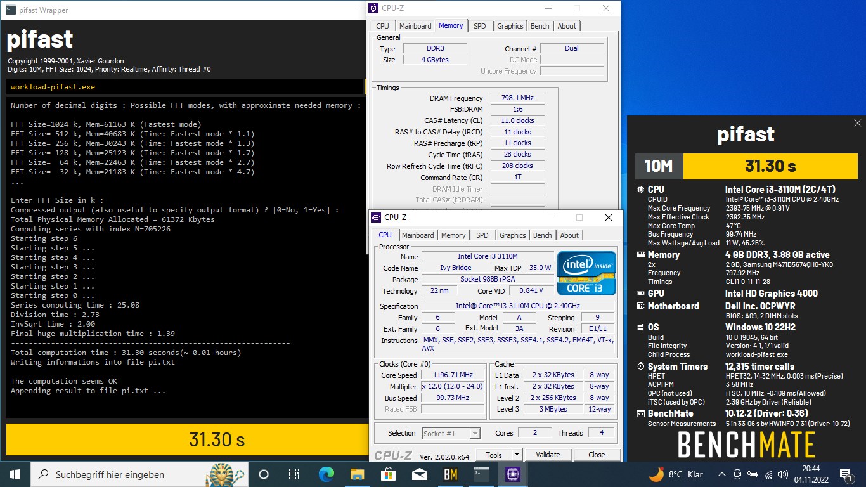Open the Mail app from the taskbar
866x487 pixels.
(x=419, y=474)
